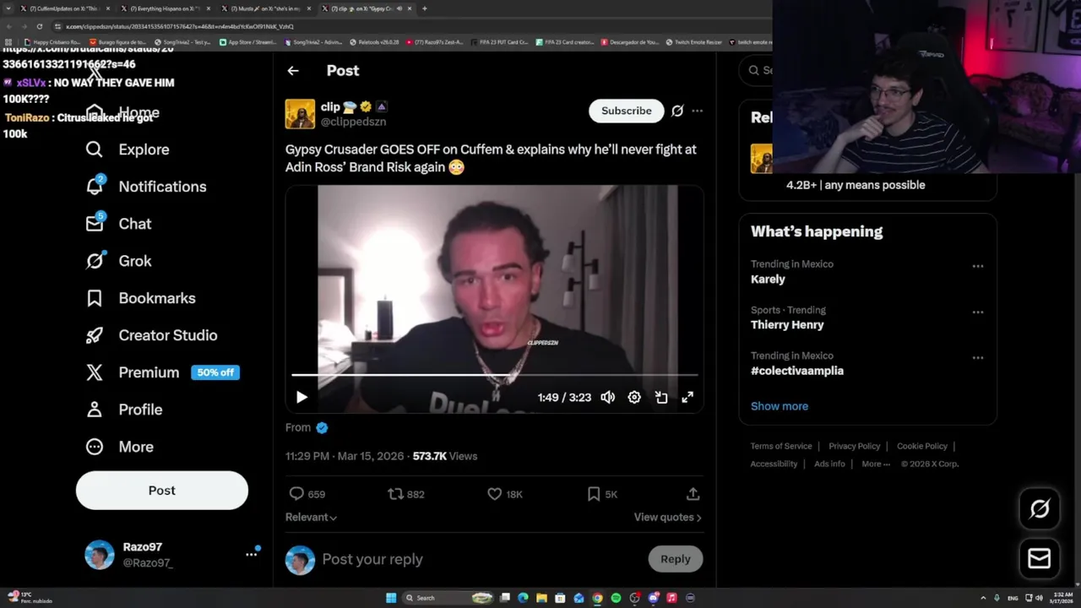Open File Explorer from the taskbar
This screenshot has width=1081, height=608.
[x=541, y=598]
